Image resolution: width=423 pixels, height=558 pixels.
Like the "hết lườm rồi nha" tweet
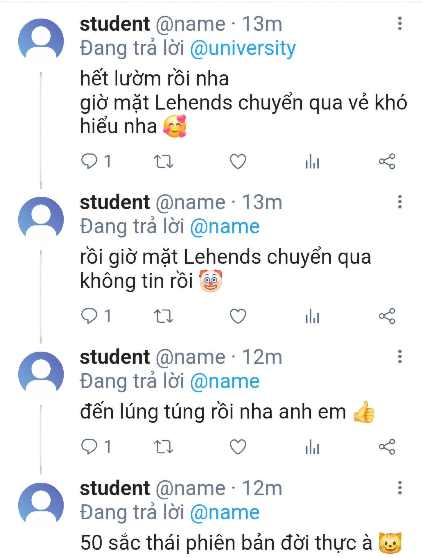tap(238, 162)
